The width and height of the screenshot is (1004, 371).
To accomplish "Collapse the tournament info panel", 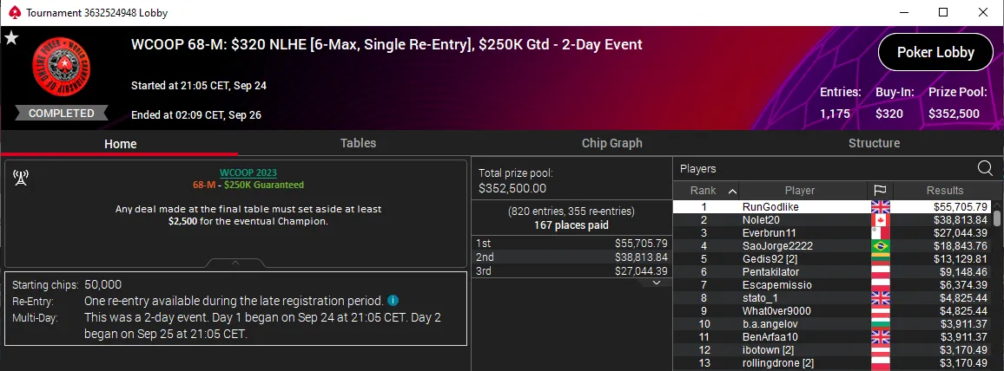I will [x=235, y=263].
